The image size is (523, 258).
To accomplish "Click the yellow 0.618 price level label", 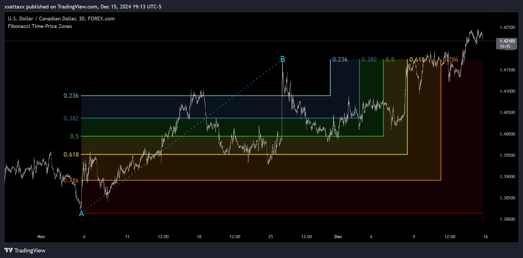I will (x=71, y=155).
